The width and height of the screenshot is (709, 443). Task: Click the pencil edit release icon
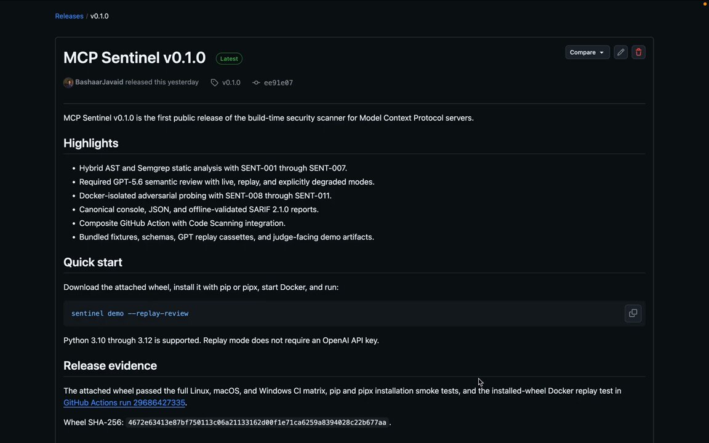coord(621,52)
